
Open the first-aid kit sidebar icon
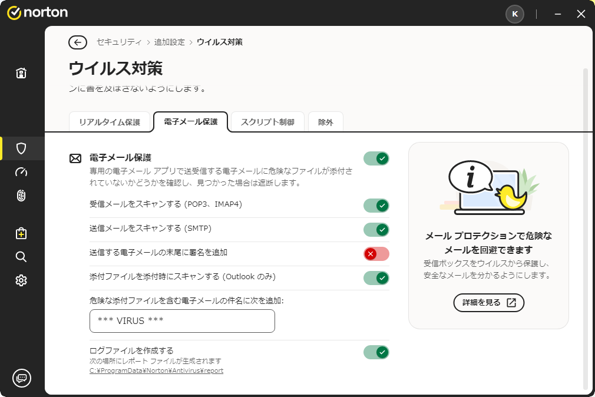(x=21, y=233)
